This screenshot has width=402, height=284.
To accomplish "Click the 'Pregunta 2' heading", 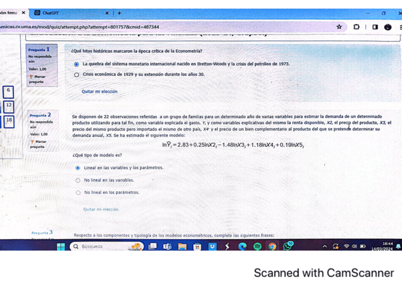I will [40, 115].
